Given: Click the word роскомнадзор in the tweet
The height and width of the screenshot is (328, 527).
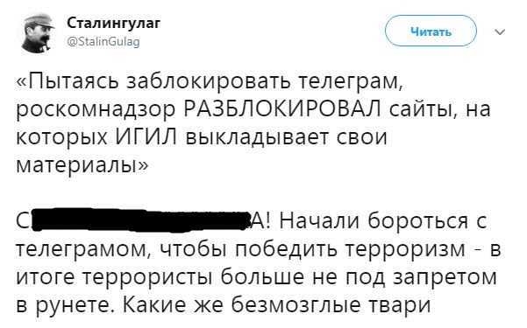Looking at the screenshot, I should pos(96,110).
